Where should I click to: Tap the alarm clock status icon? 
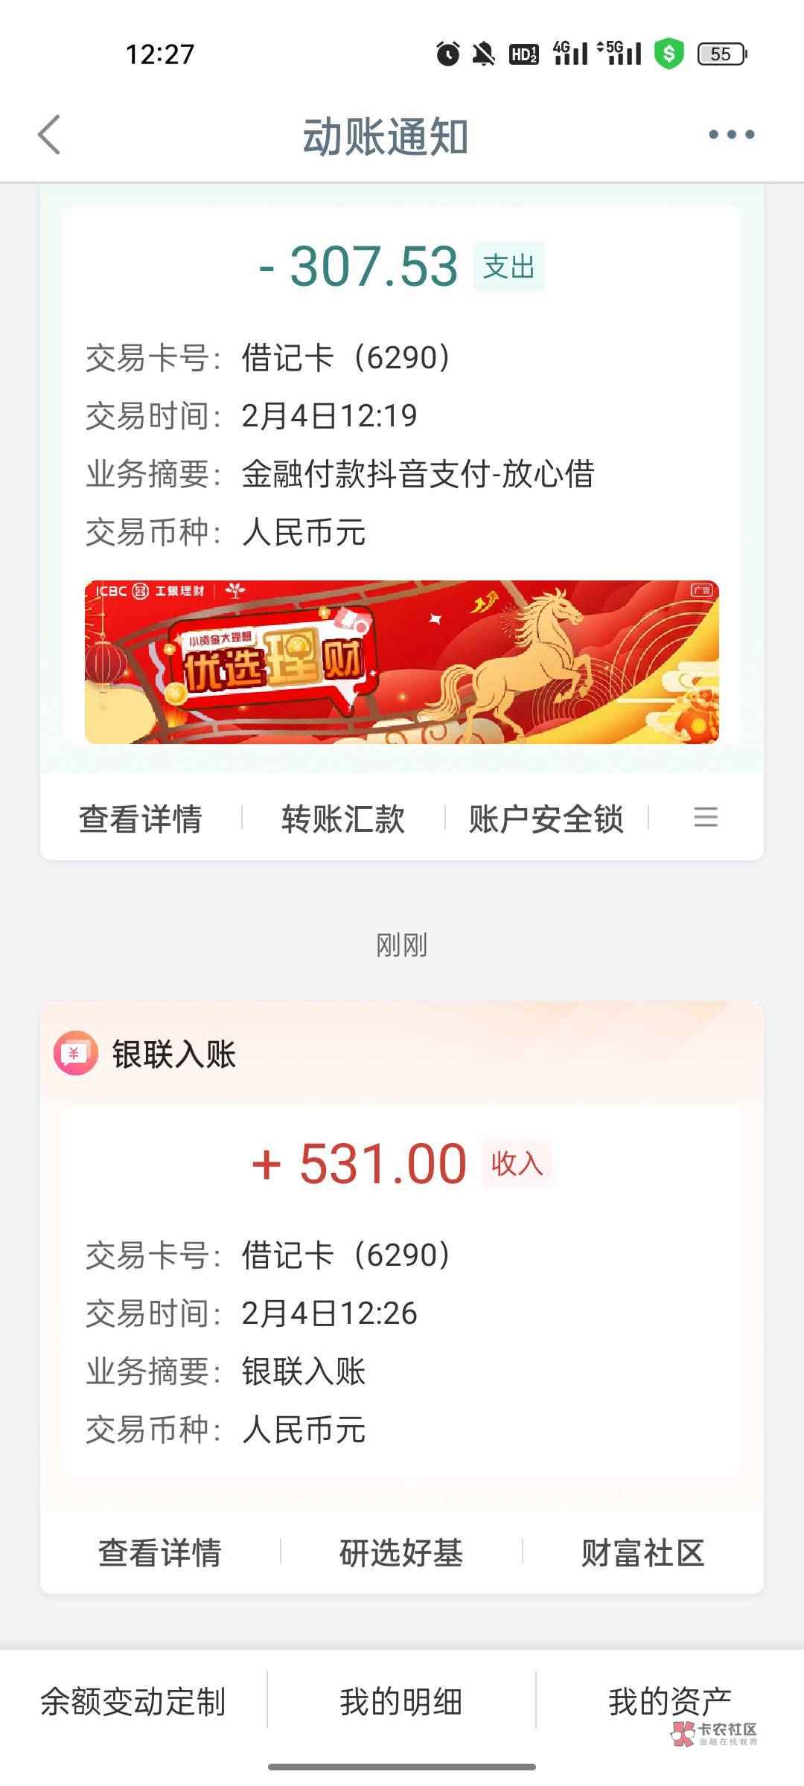pyautogui.click(x=448, y=54)
